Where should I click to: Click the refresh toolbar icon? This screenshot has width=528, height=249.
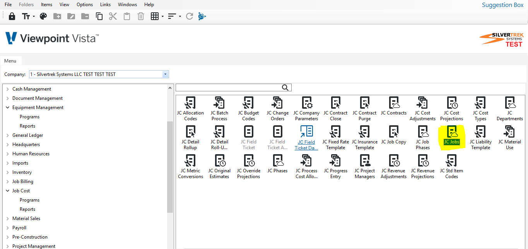pos(189,16)
